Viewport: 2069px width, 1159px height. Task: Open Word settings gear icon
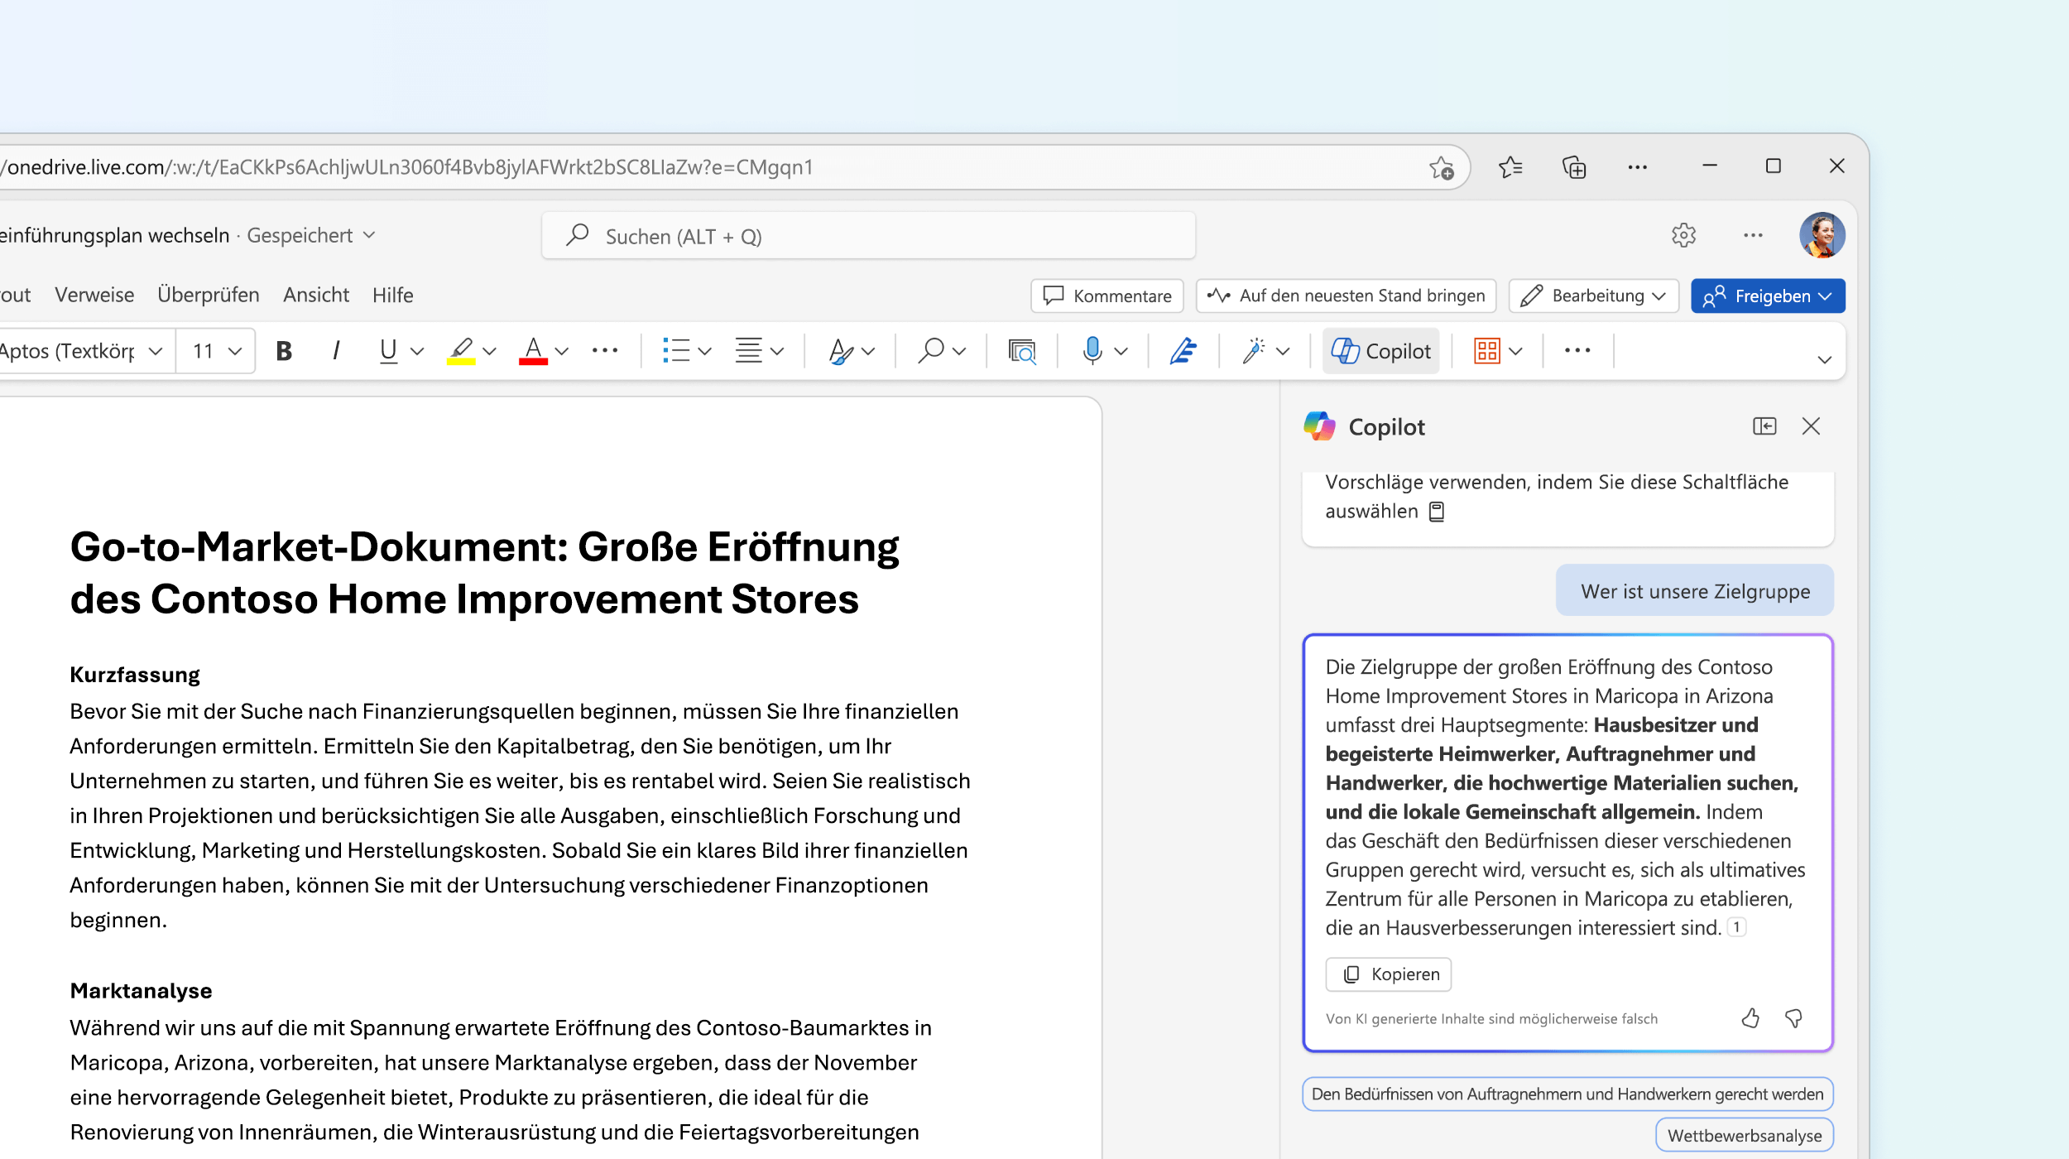click(1683, 235)
